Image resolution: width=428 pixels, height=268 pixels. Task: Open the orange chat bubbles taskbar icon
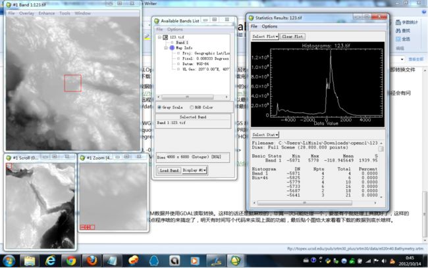[x=133, y=261]
